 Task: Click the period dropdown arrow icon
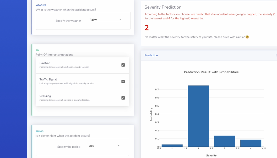(119, 145)
